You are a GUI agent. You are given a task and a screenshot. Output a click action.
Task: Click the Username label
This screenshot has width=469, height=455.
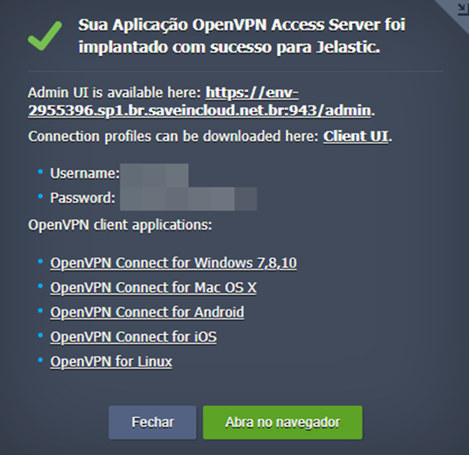click(84, 174)
